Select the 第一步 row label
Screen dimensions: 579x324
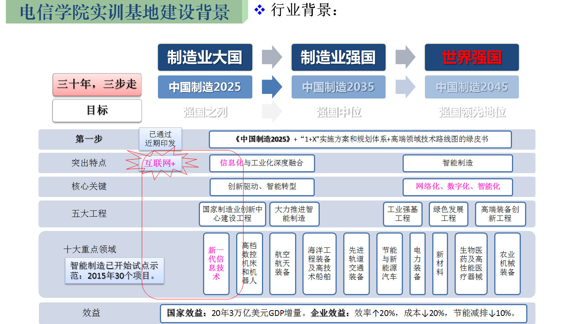(x=89, y=139)
